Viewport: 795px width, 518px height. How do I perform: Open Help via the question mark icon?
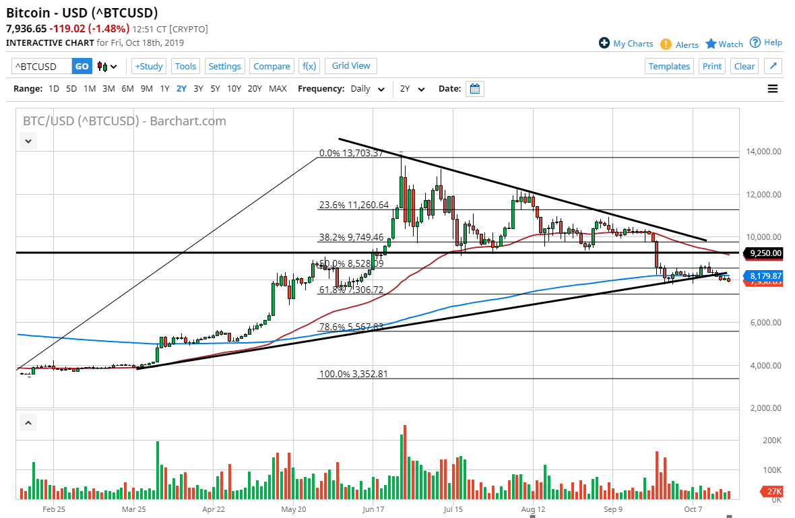point(755,42)
